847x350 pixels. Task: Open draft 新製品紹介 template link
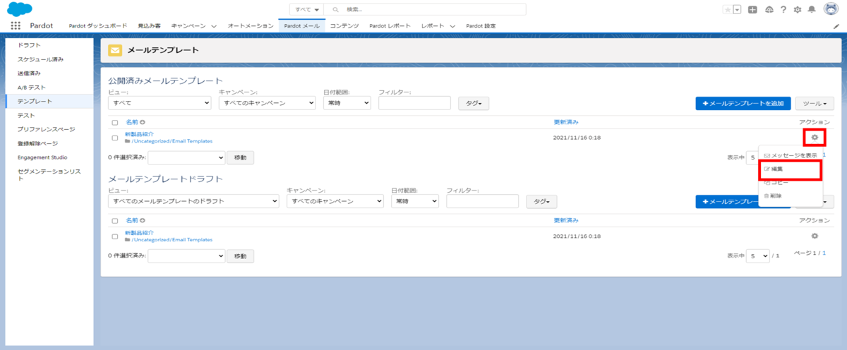(139, 232)
